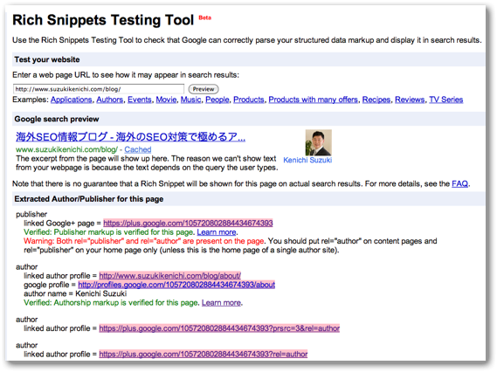Screen dimensions: 497x372
Task: Click the Preview button
Action: (x=204, y=89)
